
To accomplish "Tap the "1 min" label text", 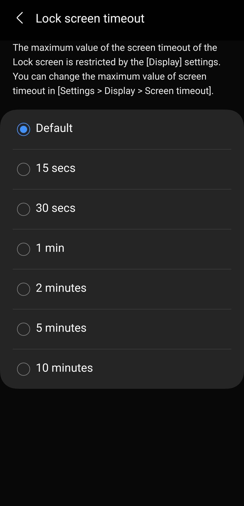I will pyautogui.click(x=50, y=248).
